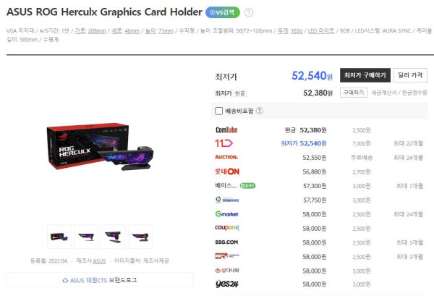Click the VS검색 badge next to title
434x301 pixels.
223,12
